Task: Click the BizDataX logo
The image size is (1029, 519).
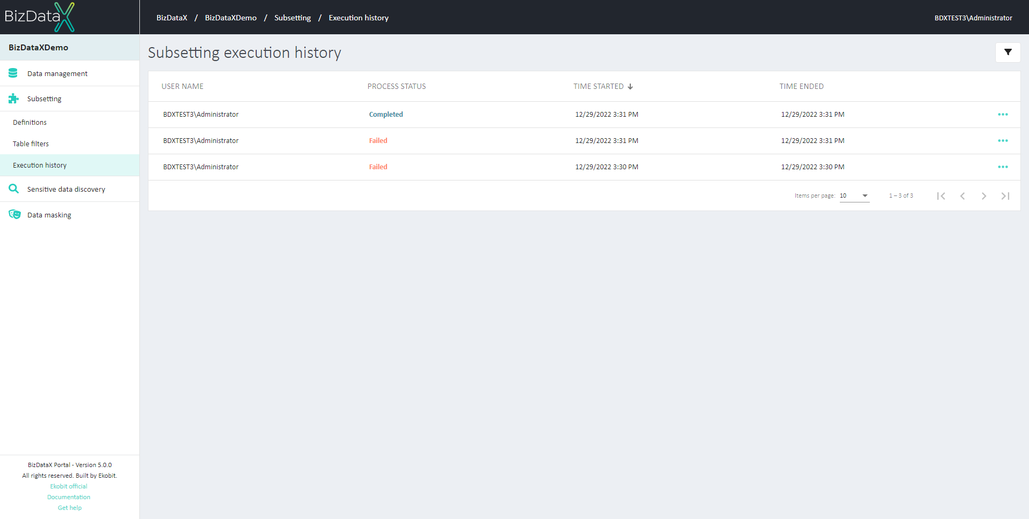Action: (x=40, y=17)
